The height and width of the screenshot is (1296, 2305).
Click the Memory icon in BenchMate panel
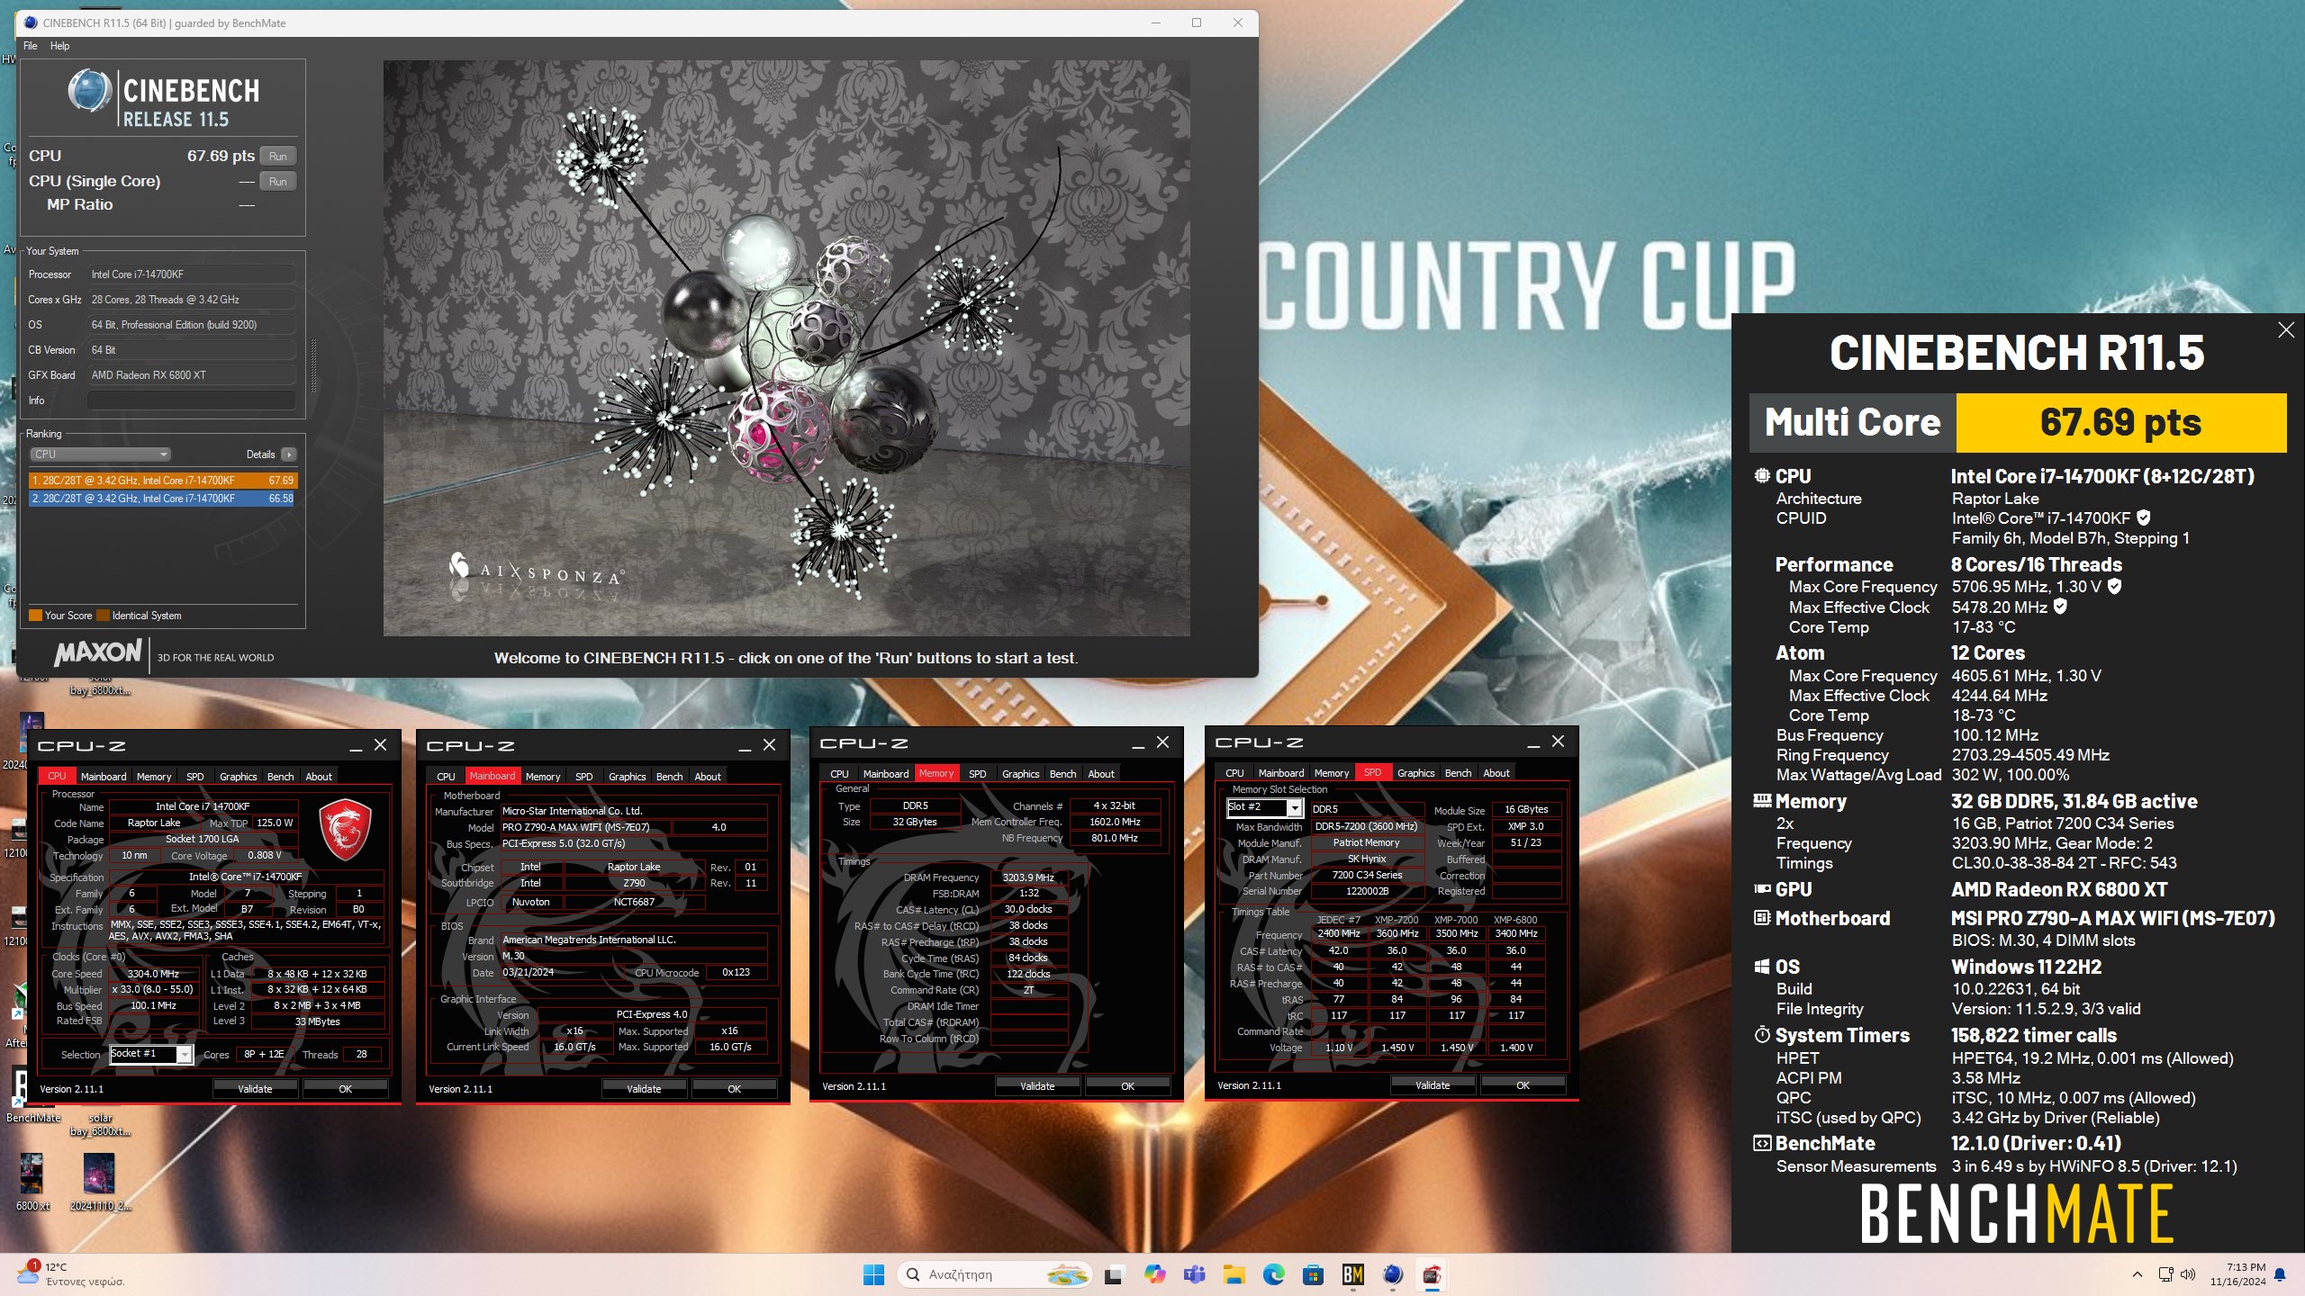pos(1762,800)
